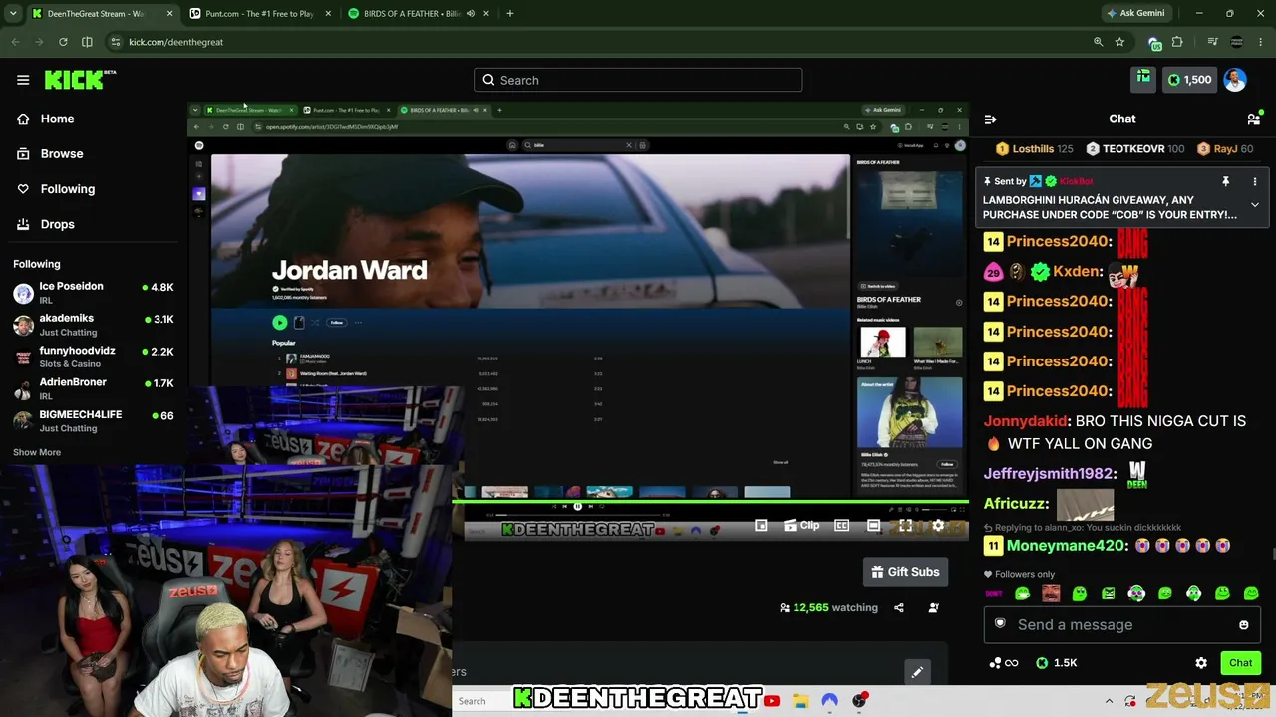Viewport: 1276px width, 717px height.
Task: Click the Kick search box
Action: point(638,80)
